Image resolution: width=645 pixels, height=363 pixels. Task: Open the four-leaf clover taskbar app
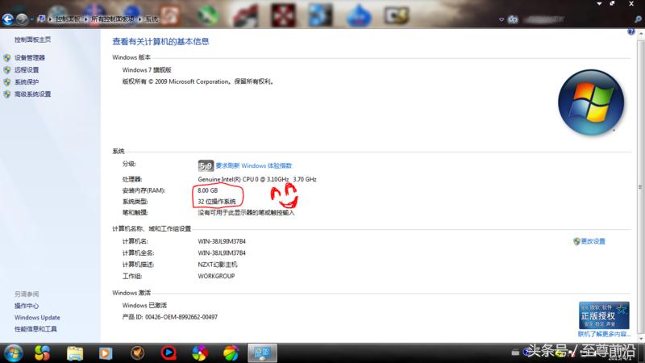43,353
